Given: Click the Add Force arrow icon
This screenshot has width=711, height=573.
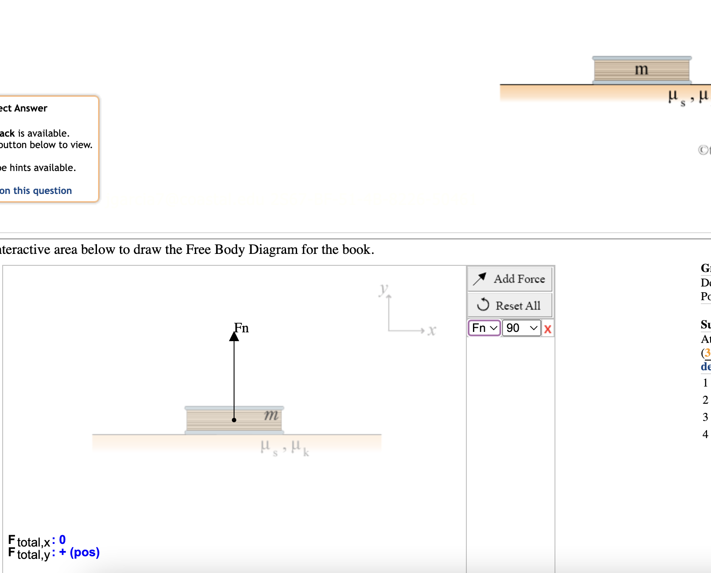Looking at the screenshot, I should click(480, 279).
